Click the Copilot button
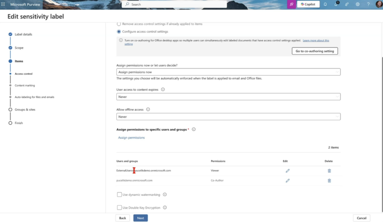Screen dimensions: 383x222 pyautogui.click(x=308, y=4)
